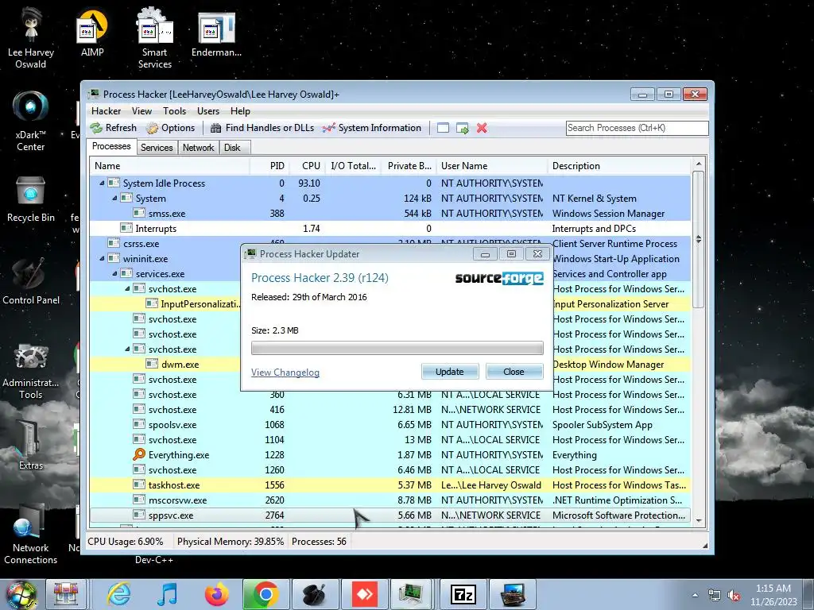This screenshot has width=814, height=610.
Task: Sort by the User Name column
Action: pos(492,166)
